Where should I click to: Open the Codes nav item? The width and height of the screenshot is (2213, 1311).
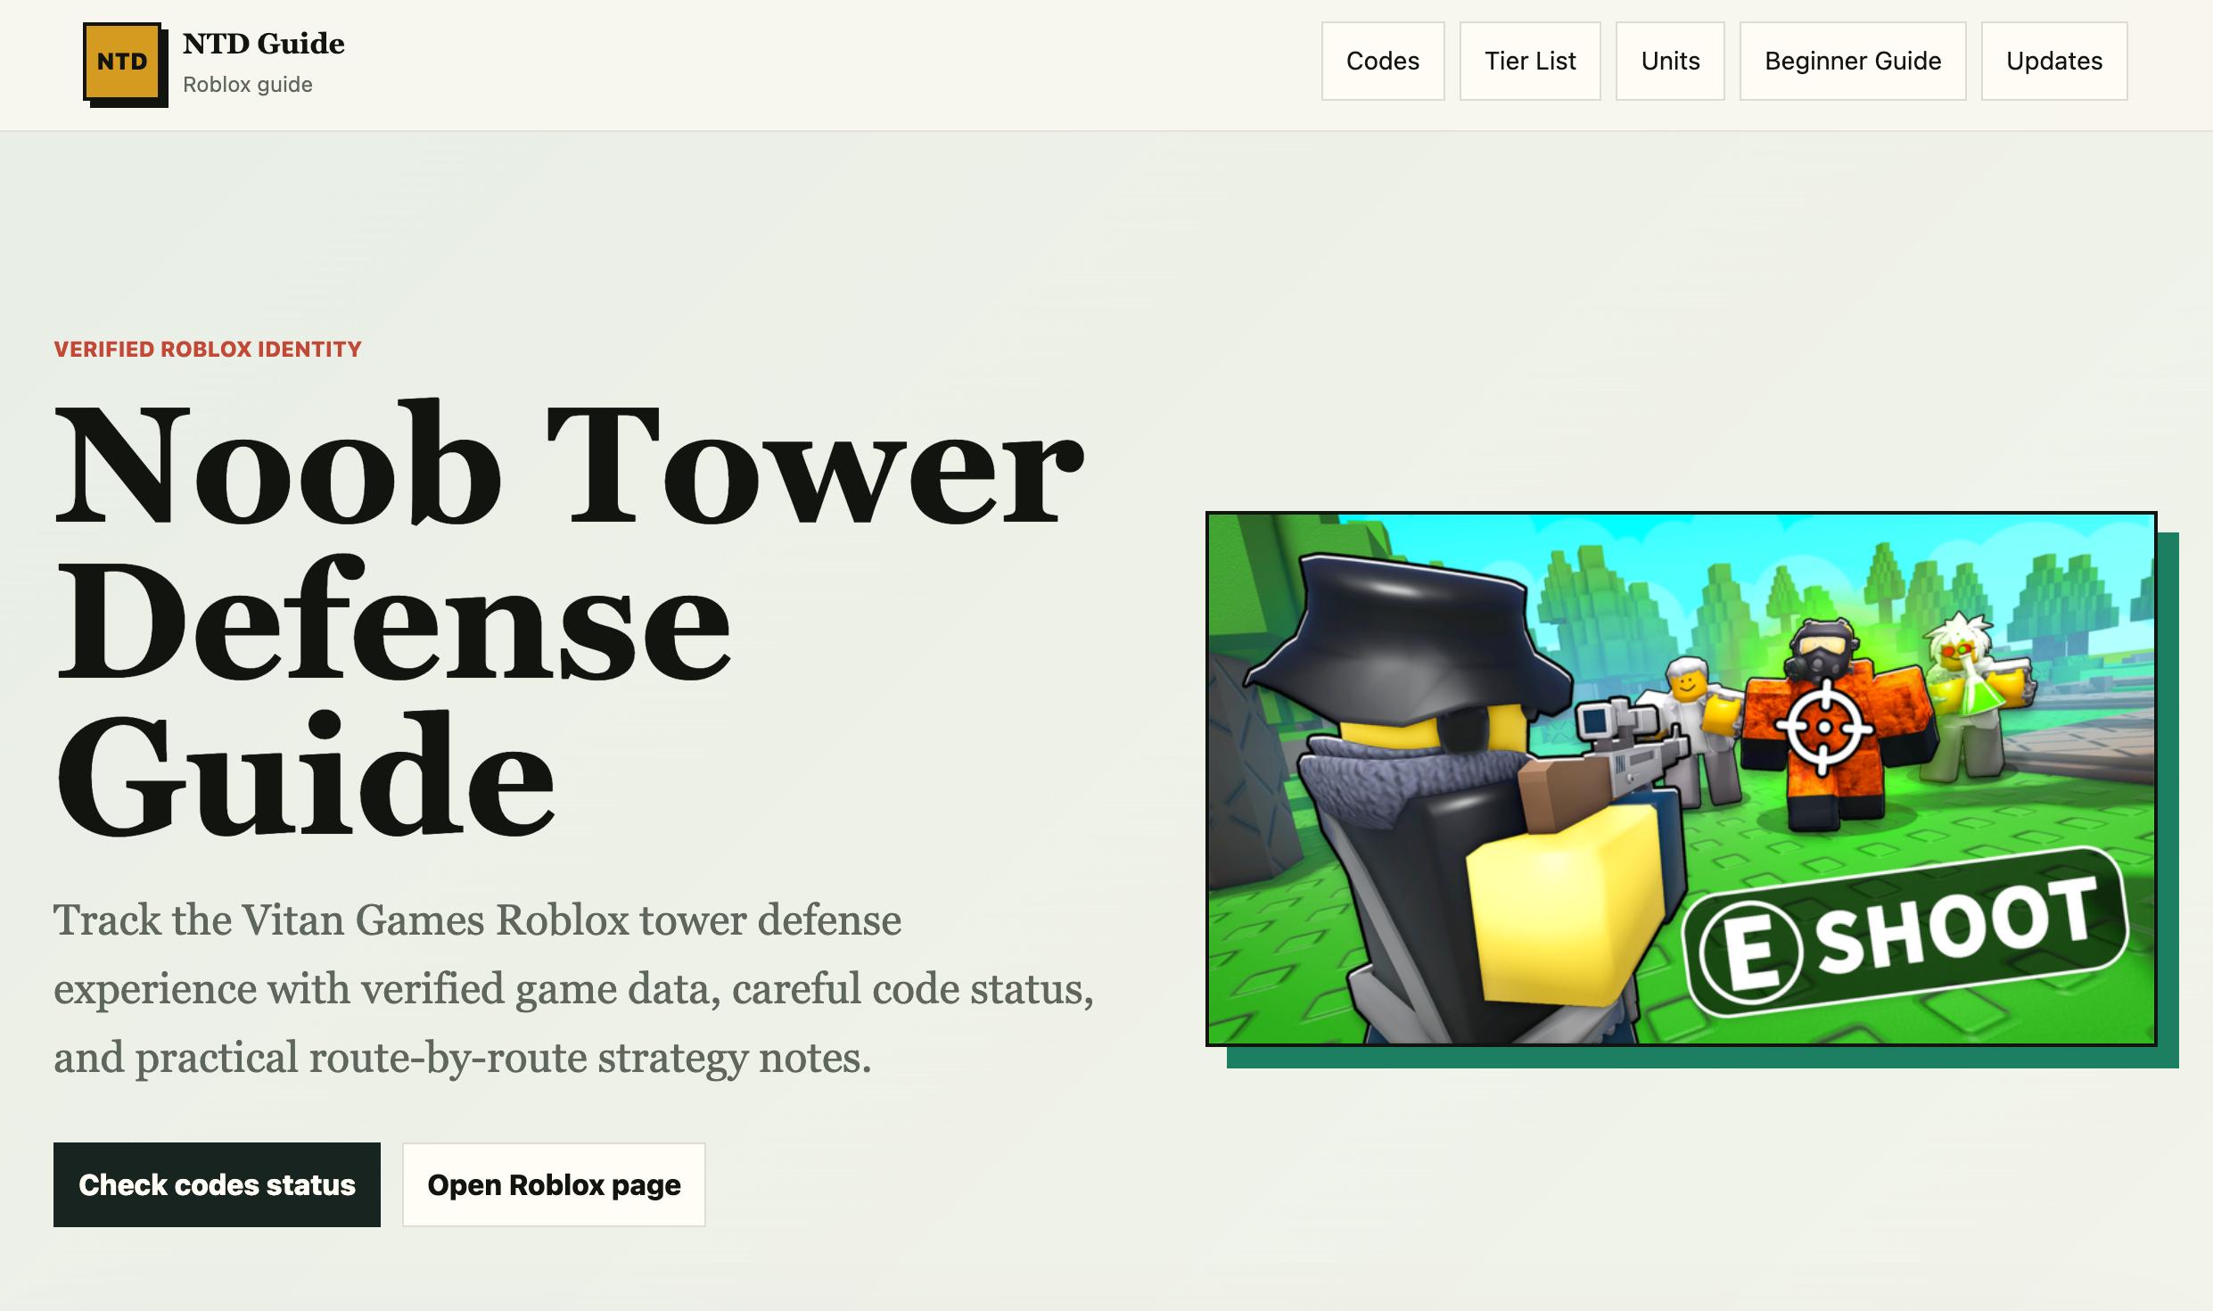(x=1383, y=61)
